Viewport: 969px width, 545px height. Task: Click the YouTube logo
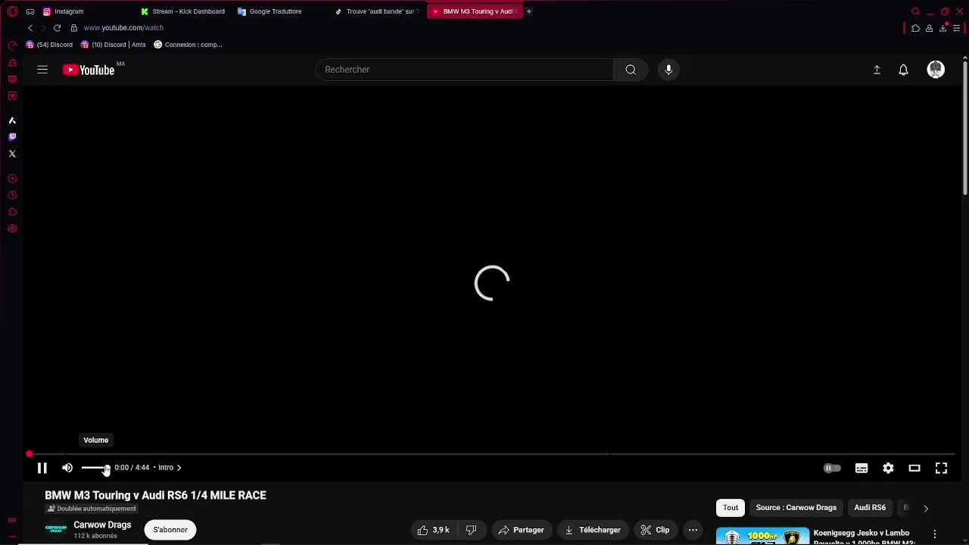coord(89,70)
